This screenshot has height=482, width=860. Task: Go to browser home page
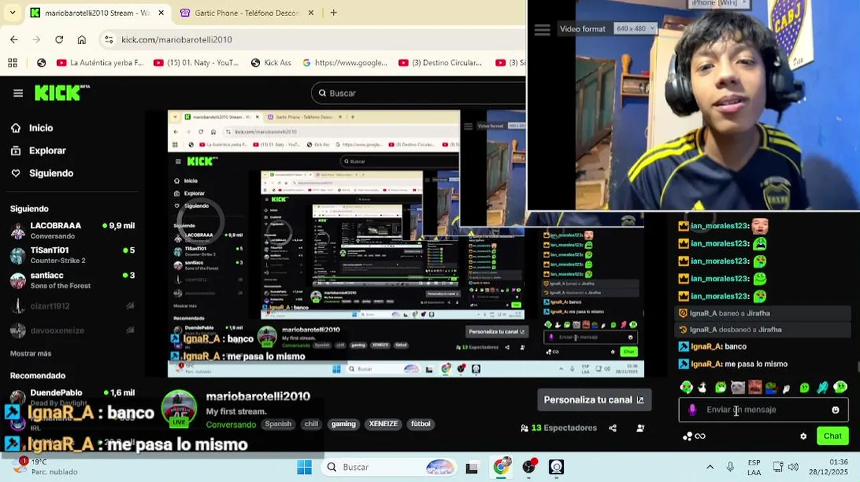tap(82, 39)
